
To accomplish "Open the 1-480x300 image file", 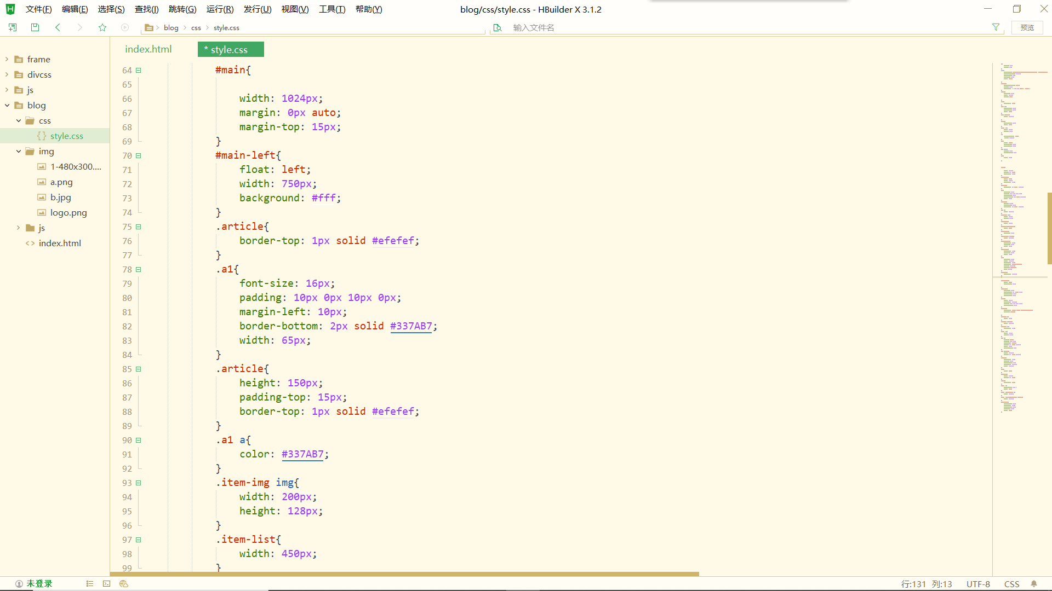I will (x=76, y=167).
